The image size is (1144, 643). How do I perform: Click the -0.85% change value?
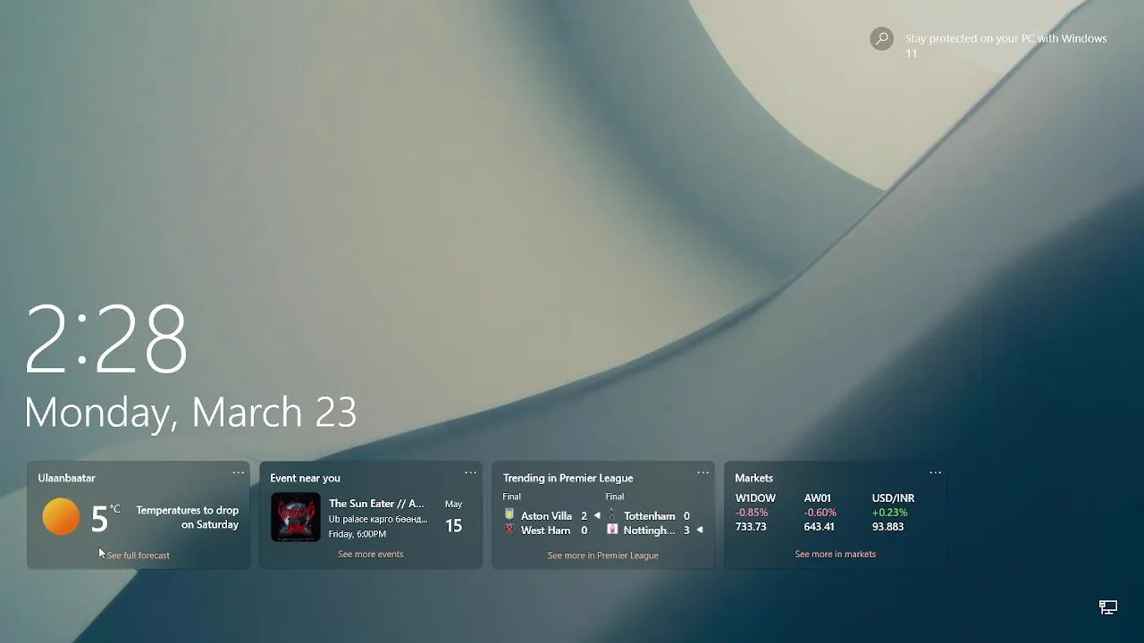click(752, 513)
